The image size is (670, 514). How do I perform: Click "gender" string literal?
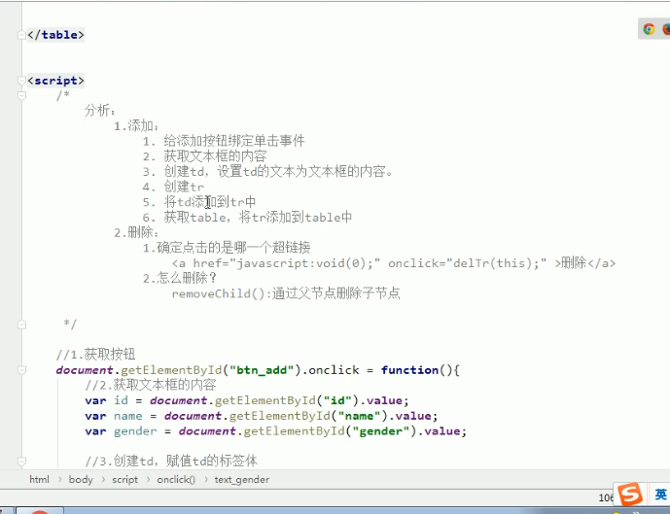coord(381,431)
